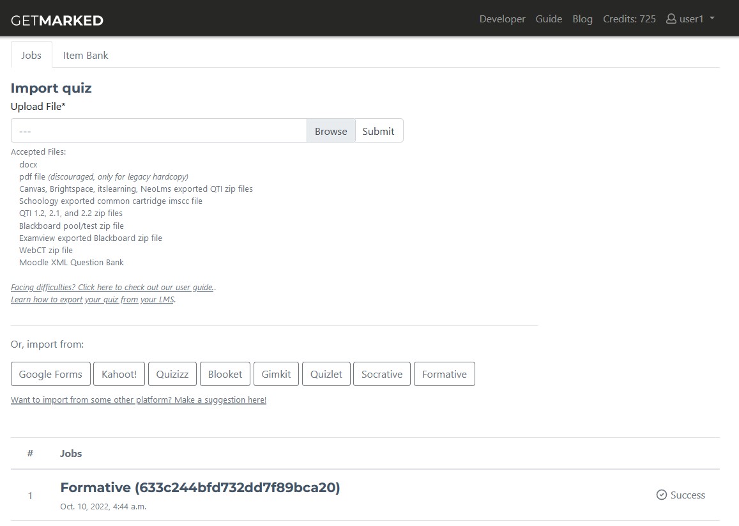Click the Submit button
This screenshot has width=739, height=526.
pyautogui.click(x=379, y=130)
